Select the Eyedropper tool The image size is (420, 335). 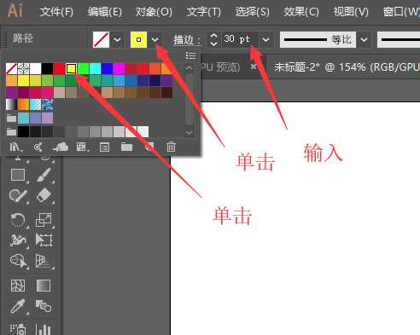pos(17,307)
